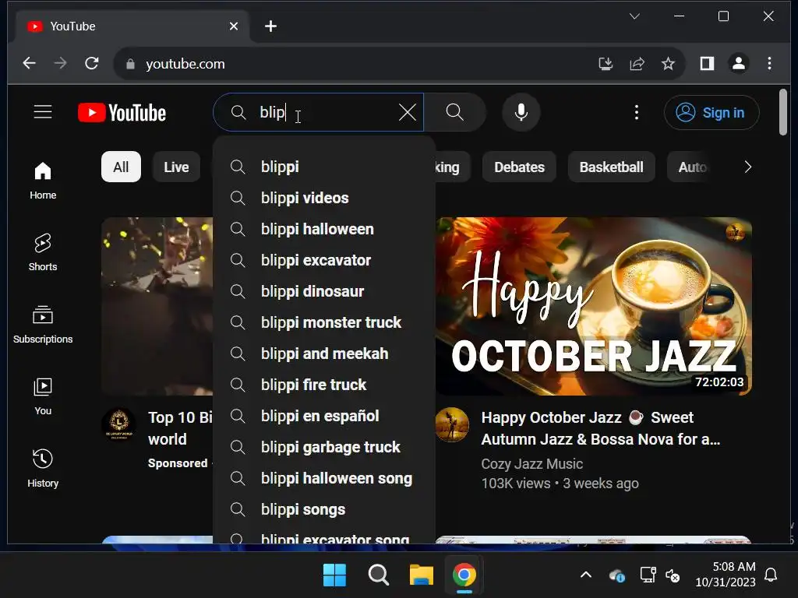This screenshot has width=798, height=598.
Task: Open File Explorer from the taskbar
Action: pyautogui.click(x=422, y=575)
